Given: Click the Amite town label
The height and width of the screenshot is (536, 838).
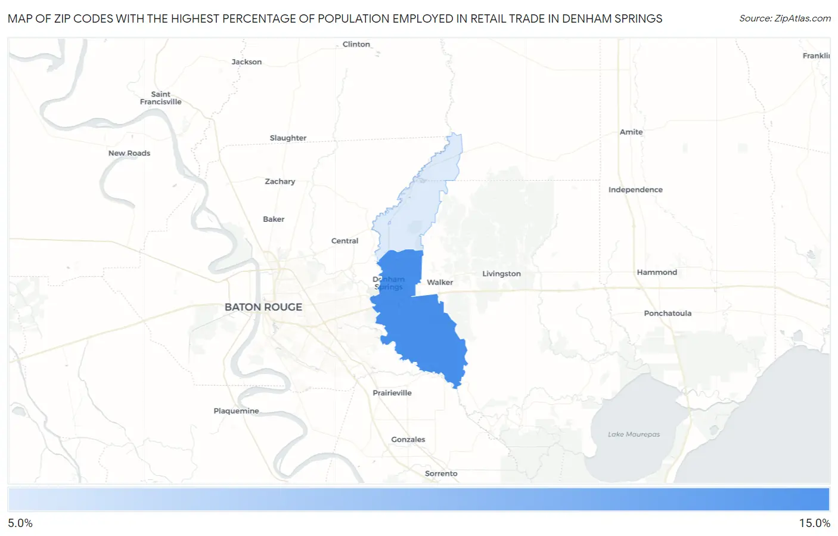Looking at the screenshot, I should (631, 132).
